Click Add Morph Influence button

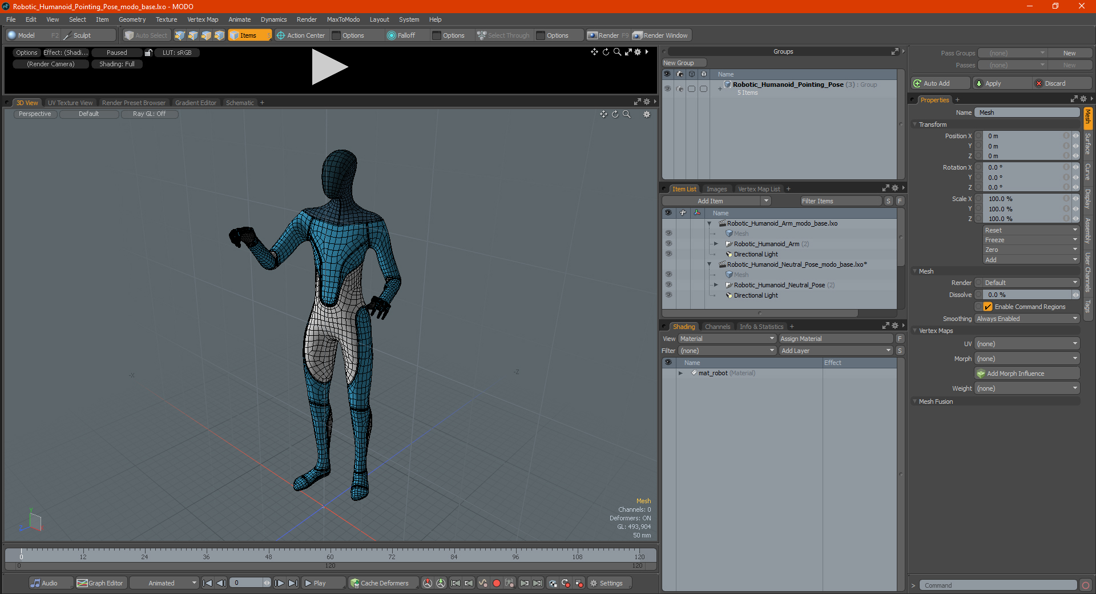click(1027, 374)
